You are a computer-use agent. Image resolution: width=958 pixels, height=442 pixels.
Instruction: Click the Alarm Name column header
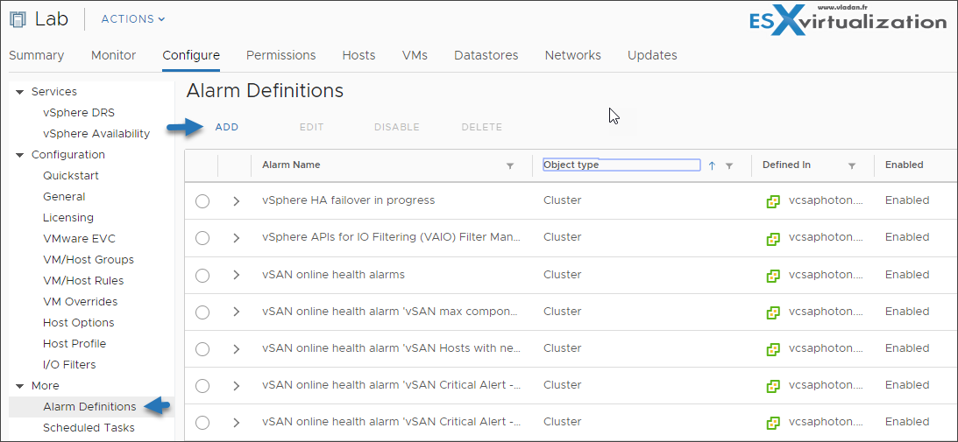click(x=291, y=165)
